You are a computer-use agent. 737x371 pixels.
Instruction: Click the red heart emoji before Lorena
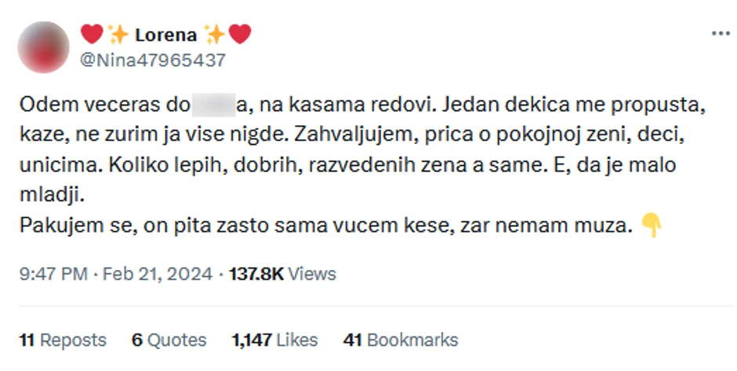(x=92, y=34)
